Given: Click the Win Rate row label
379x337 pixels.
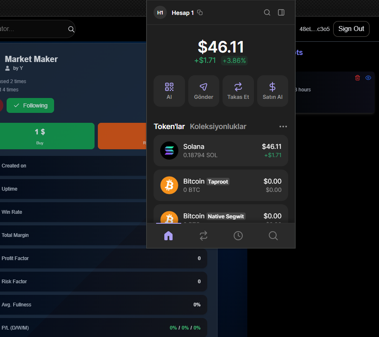Looking at the screenshot, I should pyautogui.click(x=12, y=212).
